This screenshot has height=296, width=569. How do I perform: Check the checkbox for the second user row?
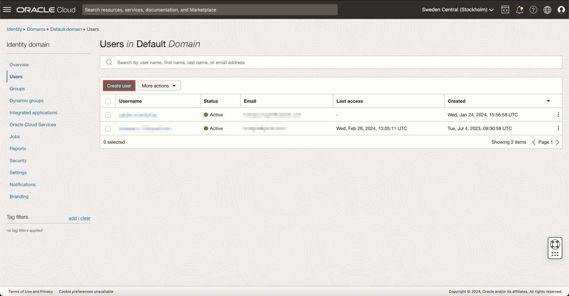click(x=107, y=128)
